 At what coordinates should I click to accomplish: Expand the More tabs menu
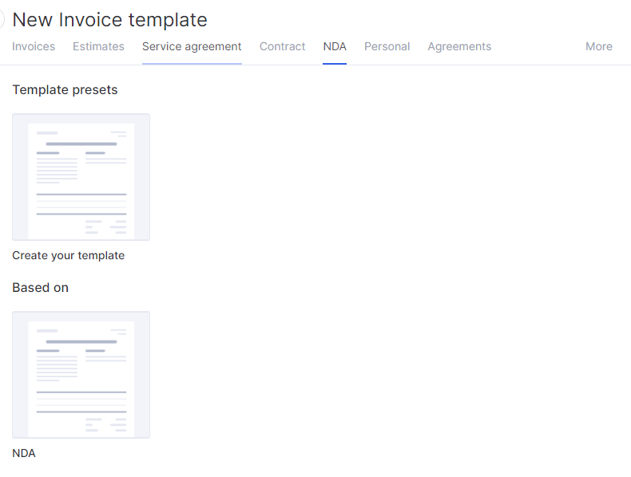599,46
